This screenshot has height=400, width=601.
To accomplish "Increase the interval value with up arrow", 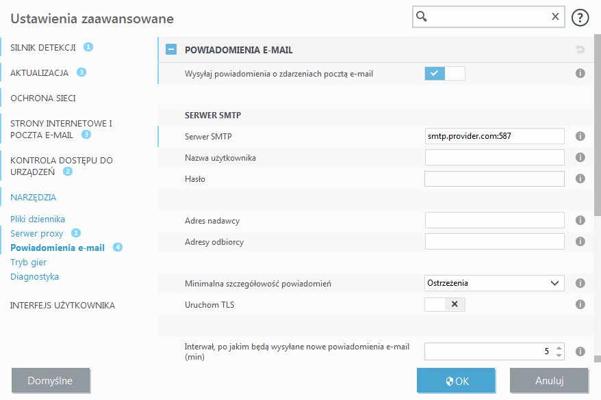I will (x=559, y=347).
